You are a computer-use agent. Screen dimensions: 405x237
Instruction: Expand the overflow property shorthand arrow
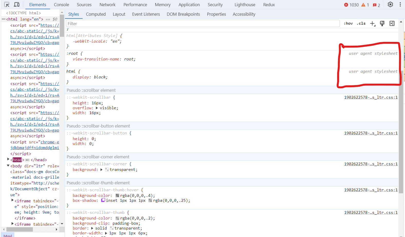pos(97,108)
